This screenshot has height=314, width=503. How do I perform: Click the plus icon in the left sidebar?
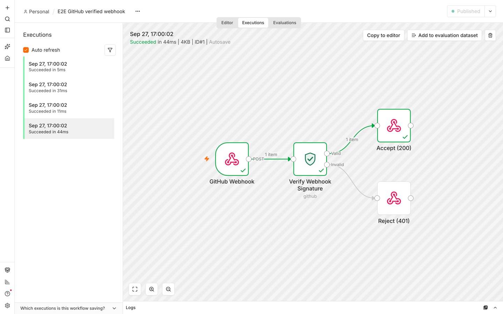click(x=7, y=8)
